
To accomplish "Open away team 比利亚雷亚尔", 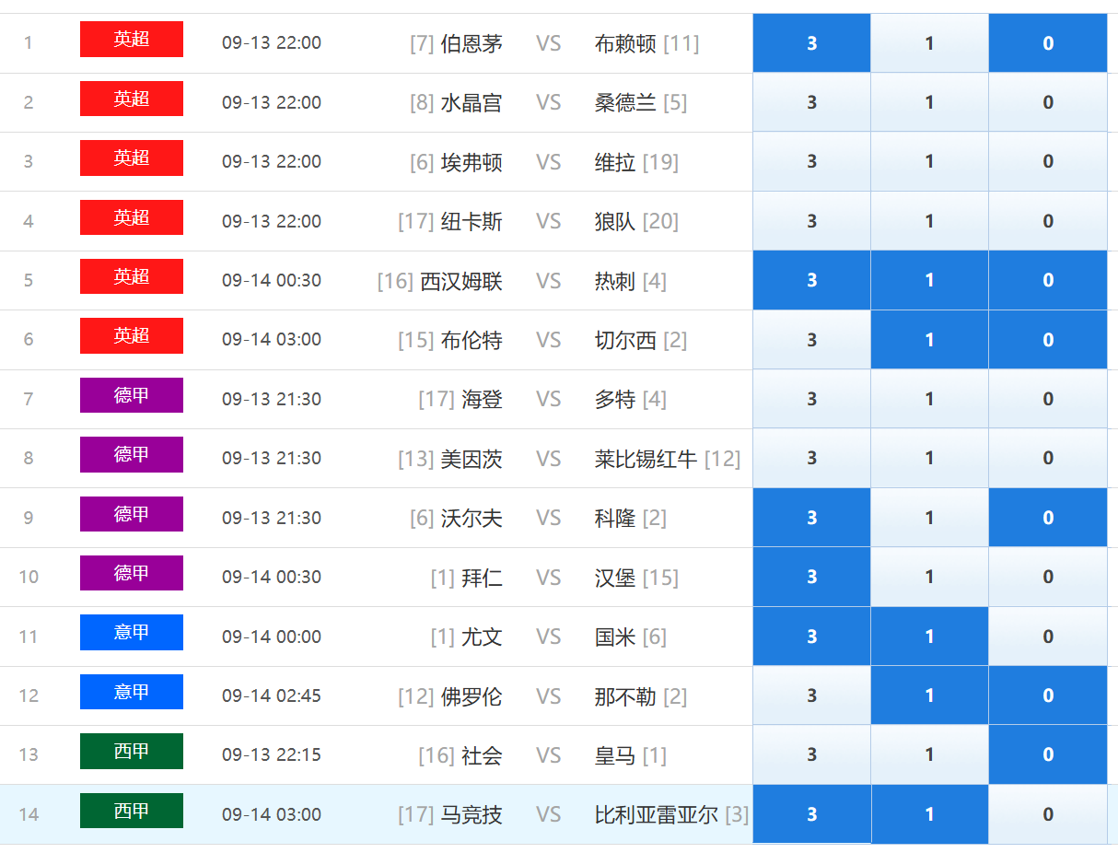I will click(x=657, y=814).
